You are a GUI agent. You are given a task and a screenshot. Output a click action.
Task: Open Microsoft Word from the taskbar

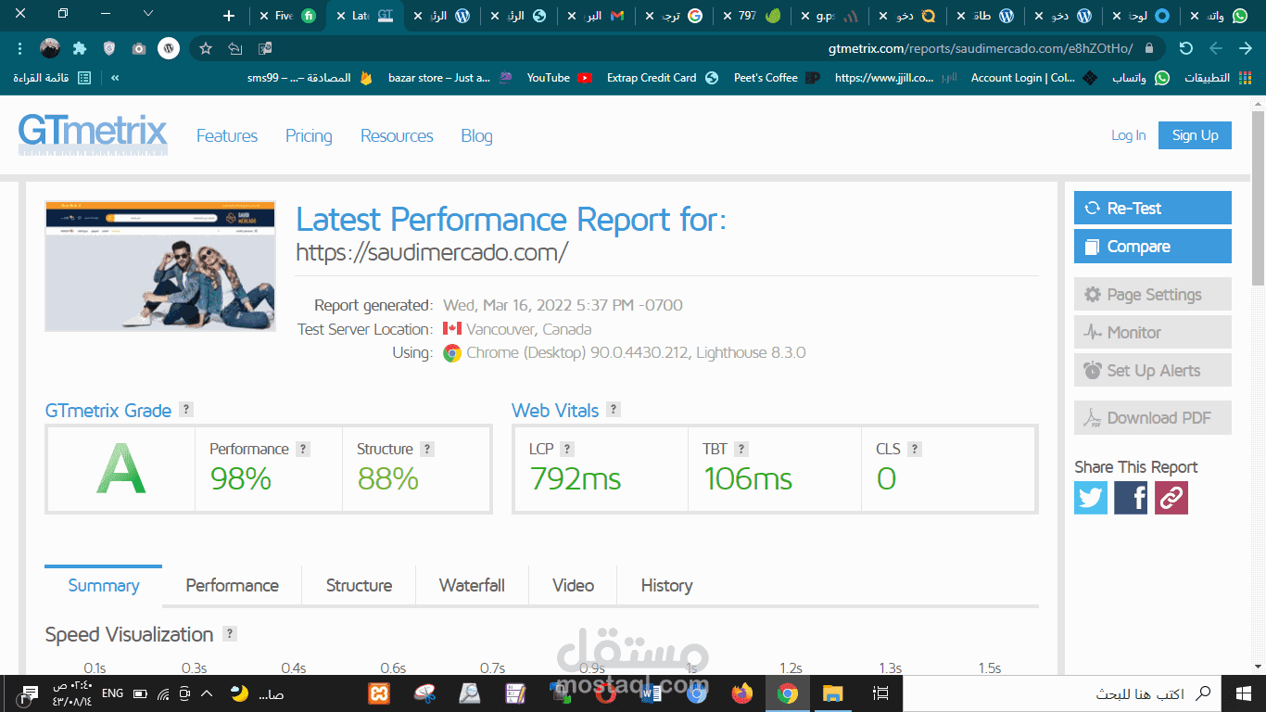pyautogui.click(x=651, y=693)
